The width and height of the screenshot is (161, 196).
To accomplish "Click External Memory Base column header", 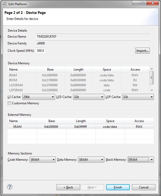I will pos(52,121).
